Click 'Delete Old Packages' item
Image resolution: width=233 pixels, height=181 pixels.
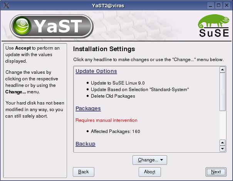113,96
